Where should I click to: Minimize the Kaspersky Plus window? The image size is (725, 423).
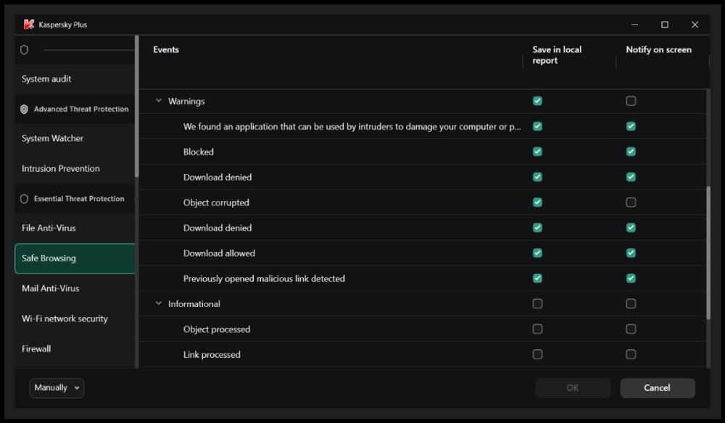coord(634,25)
